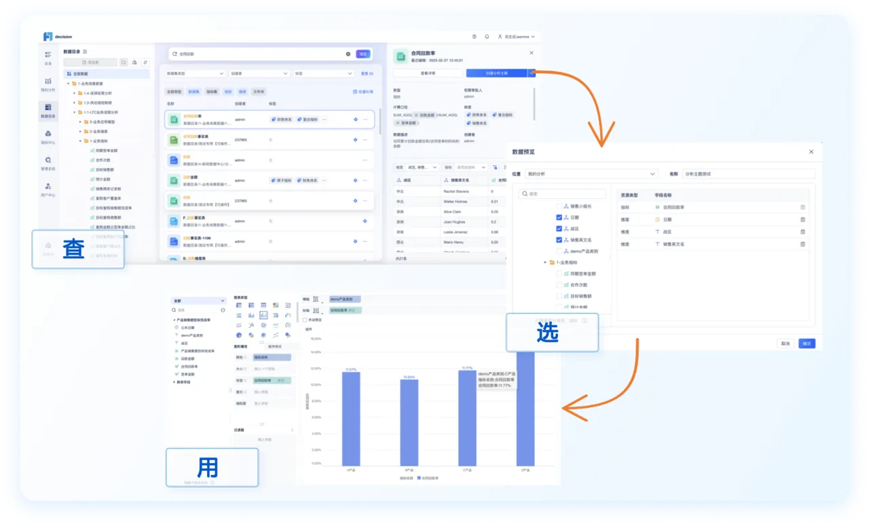The width and height of the screenshot is (869, 526).
Task: Open 指标中心 in the left sidebar
Action: tap(48, 137)
